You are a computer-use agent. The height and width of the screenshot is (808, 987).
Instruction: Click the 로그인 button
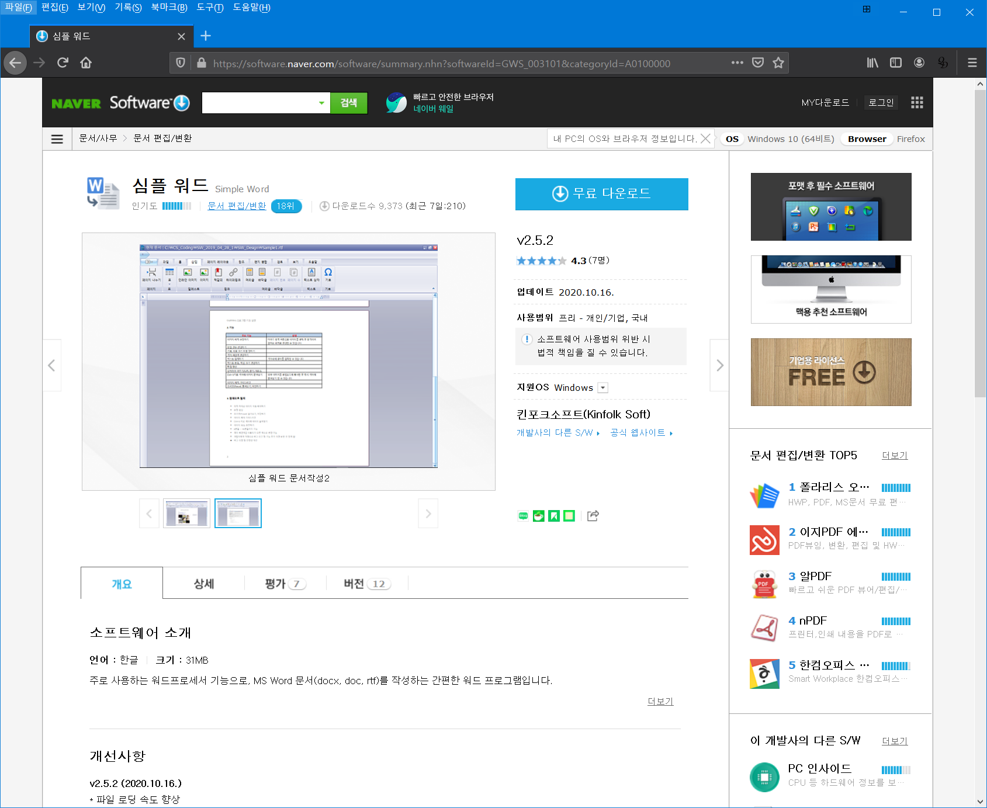pos(881,102)
